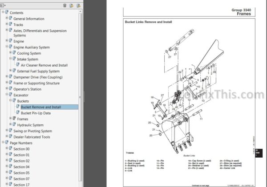This screenshot has height=187, width=267.
Task: Click the Page Numbers bookmark icon
Action: point(7,143)
